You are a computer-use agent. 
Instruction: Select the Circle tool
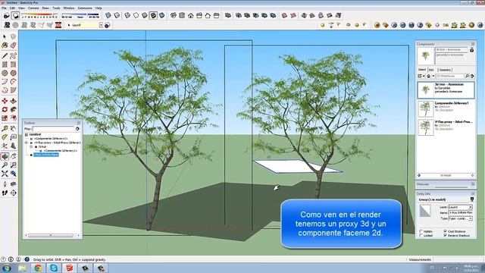(5, 73)
